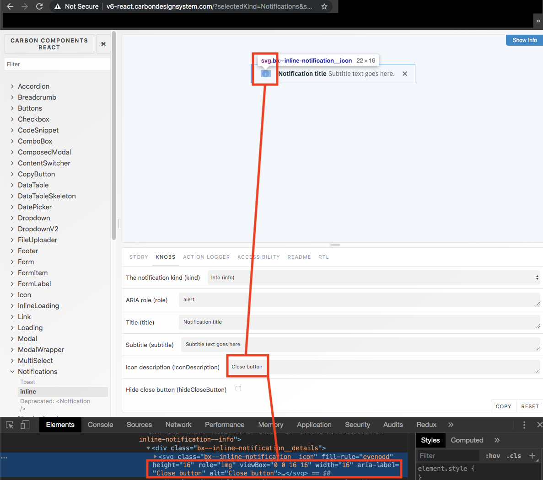
Task: Toggle the :hov element state option
Action: (492, 456)
